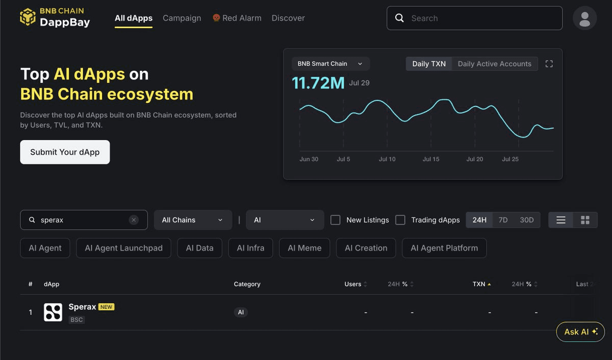This screenshot has width=612, height=360.
Task: Filter by AI Agent tag
Action: point(45,248)
